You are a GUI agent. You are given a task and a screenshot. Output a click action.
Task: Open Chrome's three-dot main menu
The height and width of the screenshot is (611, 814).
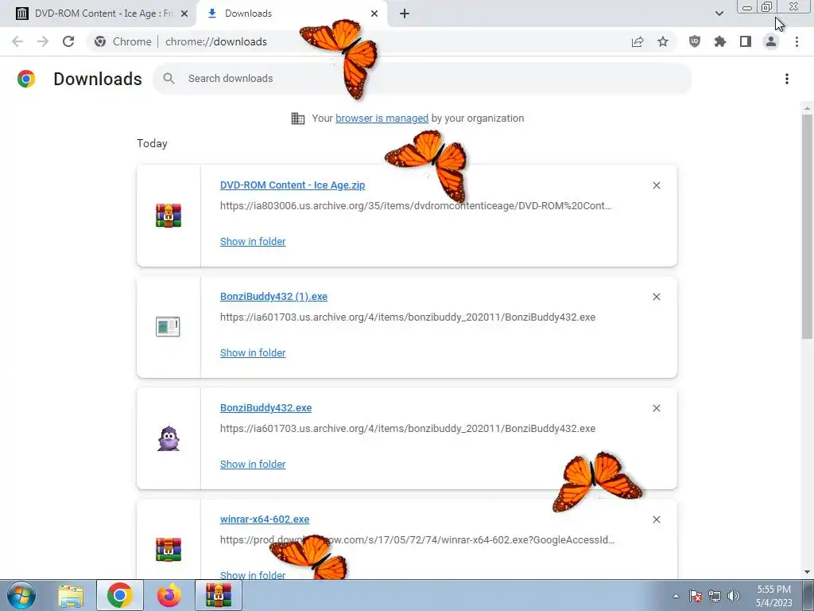pyautogui.click(x=797, y=41)
